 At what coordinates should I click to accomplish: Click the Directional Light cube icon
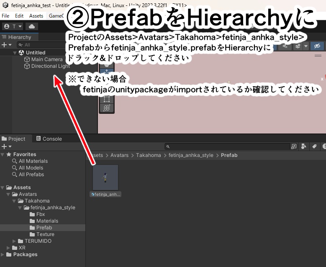click(x=27, y=66)
